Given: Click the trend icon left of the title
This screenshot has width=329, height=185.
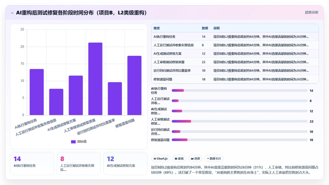Looking at the screenshot, I should pyautogui.click(x=12, y=13).
